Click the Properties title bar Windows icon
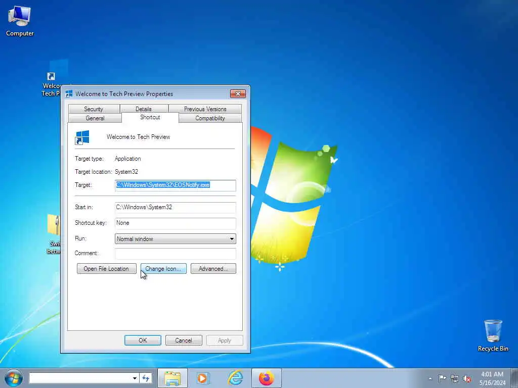The height and width of the screenshot is (388, 518). tap(69, 94)
